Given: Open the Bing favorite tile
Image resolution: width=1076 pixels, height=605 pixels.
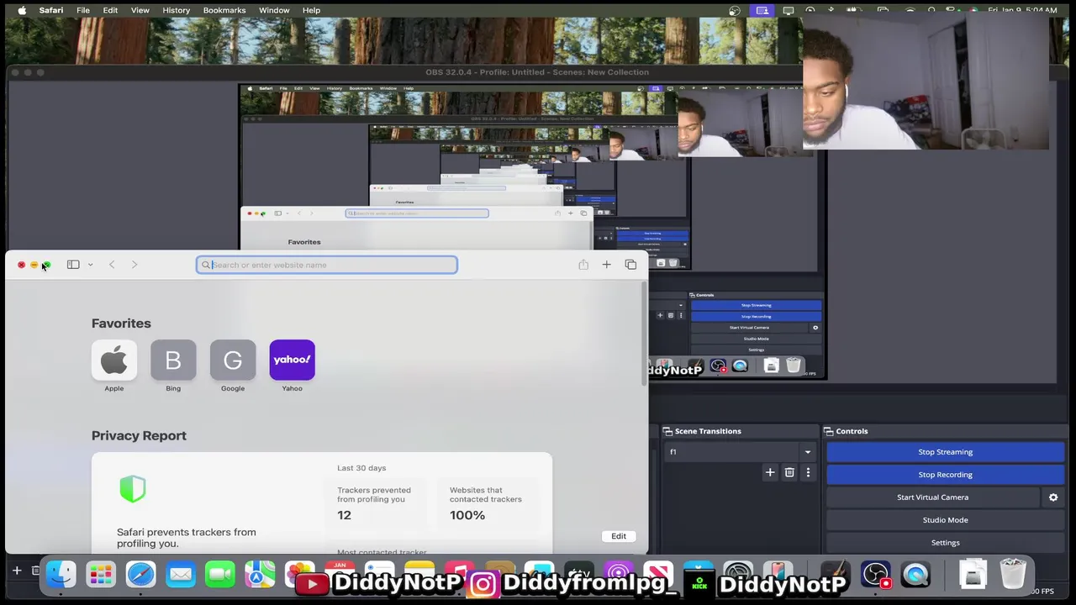Looking at the screenshot, I should (x=173, y=360).
